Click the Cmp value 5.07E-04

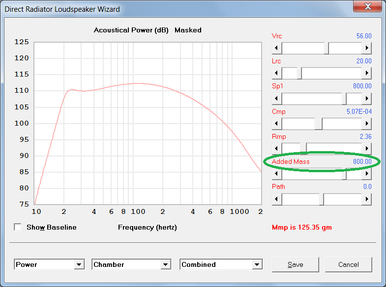pyautogui.click(x=359, y=111)
